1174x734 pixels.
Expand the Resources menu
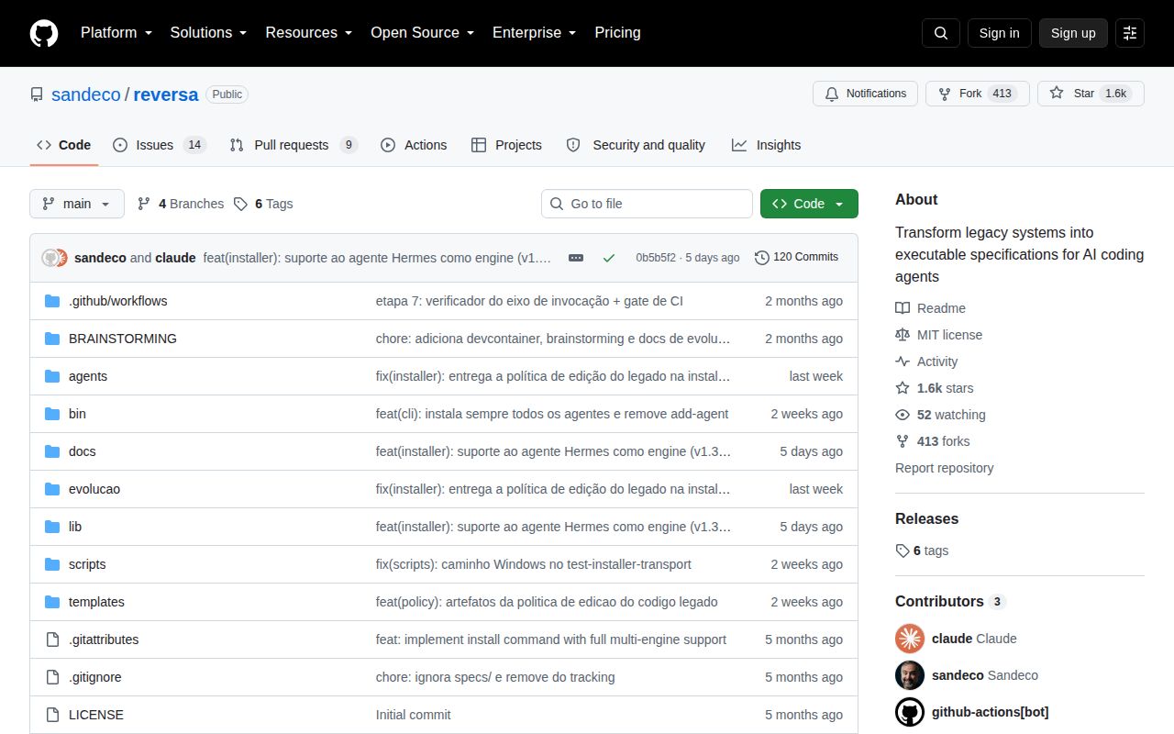(309, 33)
